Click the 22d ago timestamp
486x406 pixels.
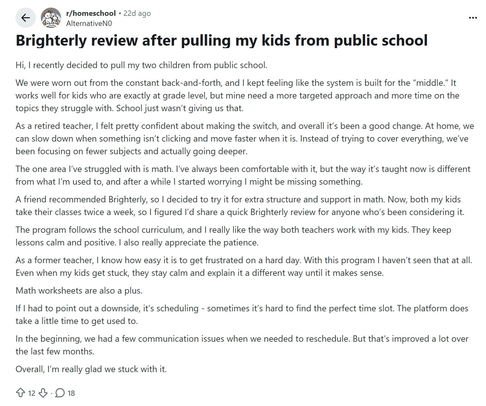[x=137, y=13]
